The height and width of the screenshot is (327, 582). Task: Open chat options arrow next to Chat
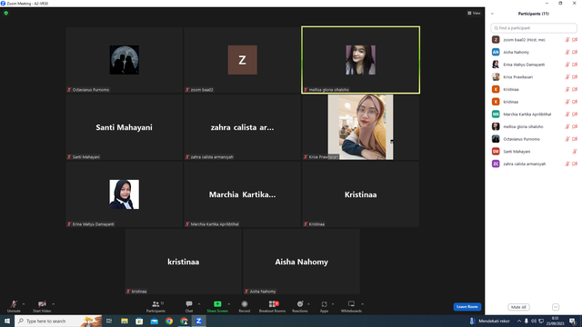click(199, 304)
